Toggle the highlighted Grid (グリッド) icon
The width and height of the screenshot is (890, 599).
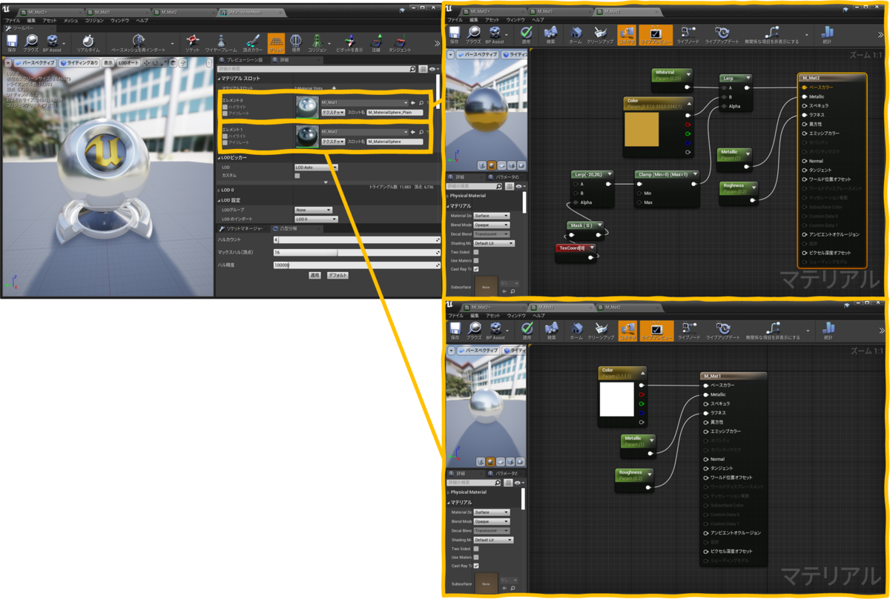coord(276,43)
